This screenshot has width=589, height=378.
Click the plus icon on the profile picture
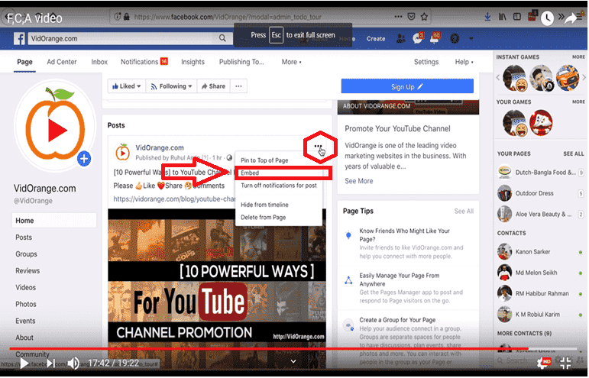(x=84, y=158)
